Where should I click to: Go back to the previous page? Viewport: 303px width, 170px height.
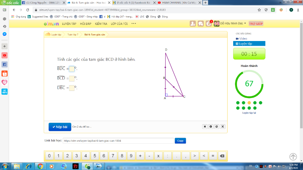pos(14,10)
